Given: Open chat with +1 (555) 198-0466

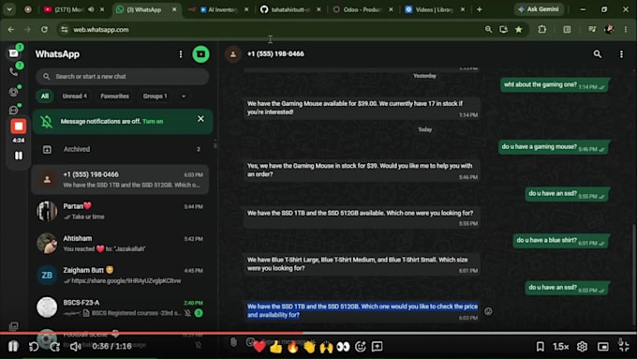Looking at the screenshot, I should (121, 179).
